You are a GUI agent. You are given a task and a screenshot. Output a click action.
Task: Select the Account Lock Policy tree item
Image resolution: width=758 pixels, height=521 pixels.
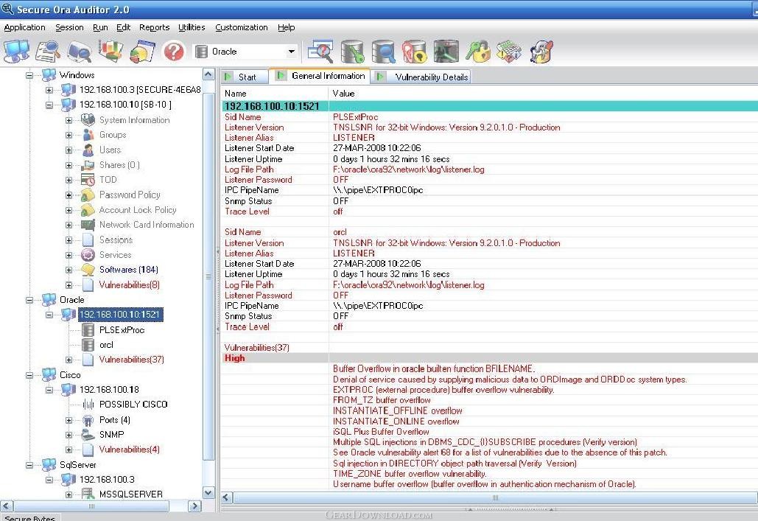point(138,210)
